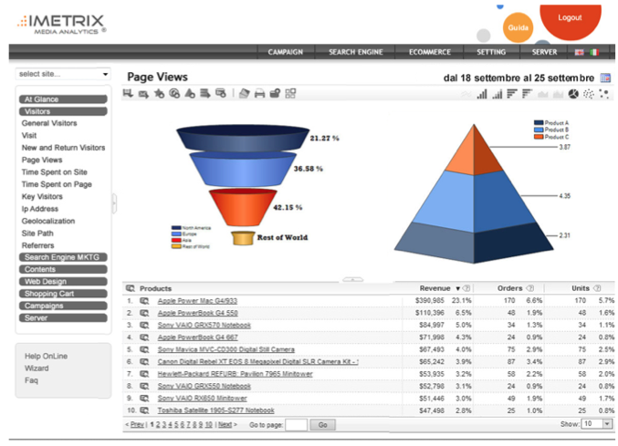Click detail icon for Sony VAIO GRX570 Notebook
The width and height of the screenshot is (618, 446).
pyautogui.click(x=144, y=325)
